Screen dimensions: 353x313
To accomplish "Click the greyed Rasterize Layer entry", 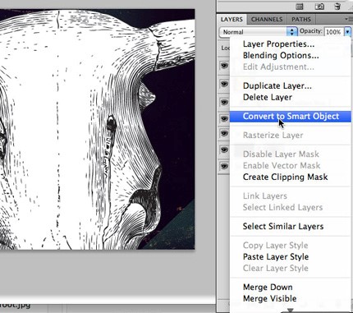I will (x=291, y=136).
